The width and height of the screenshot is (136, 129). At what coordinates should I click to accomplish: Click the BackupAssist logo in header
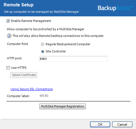pos(116,8)
